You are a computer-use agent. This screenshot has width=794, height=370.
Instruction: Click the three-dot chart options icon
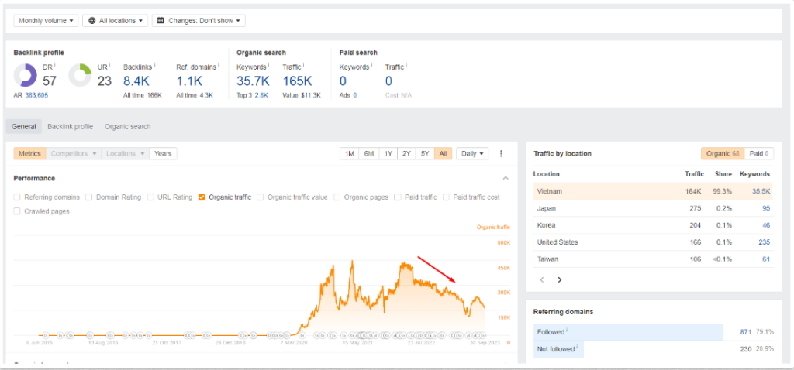502,153
